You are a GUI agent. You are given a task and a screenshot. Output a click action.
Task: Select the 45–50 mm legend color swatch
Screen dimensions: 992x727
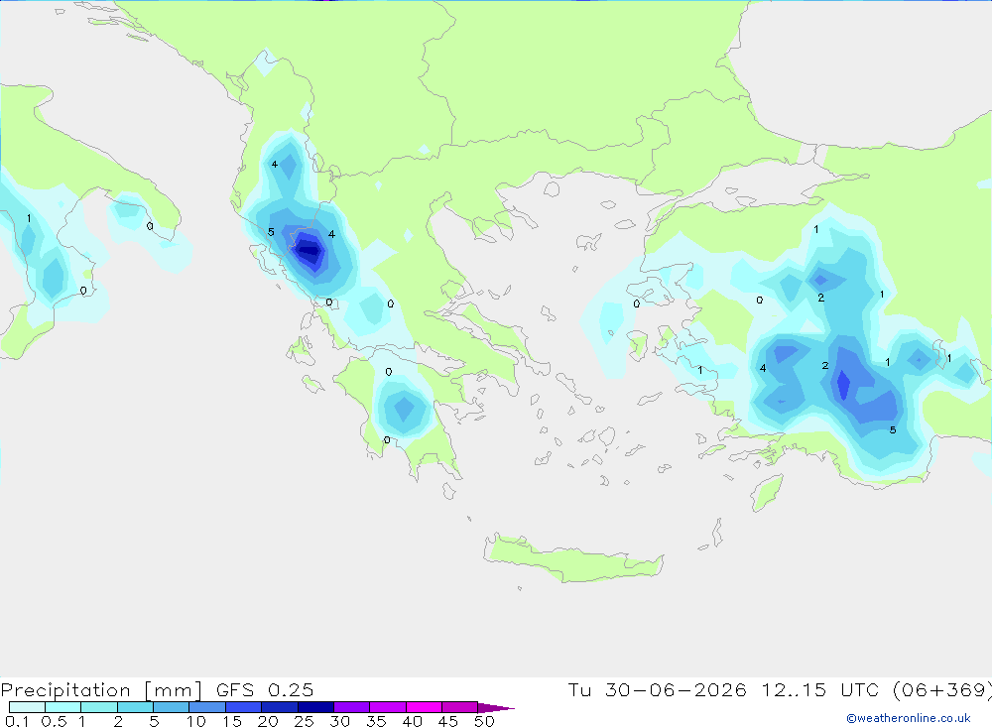[459, 707]
